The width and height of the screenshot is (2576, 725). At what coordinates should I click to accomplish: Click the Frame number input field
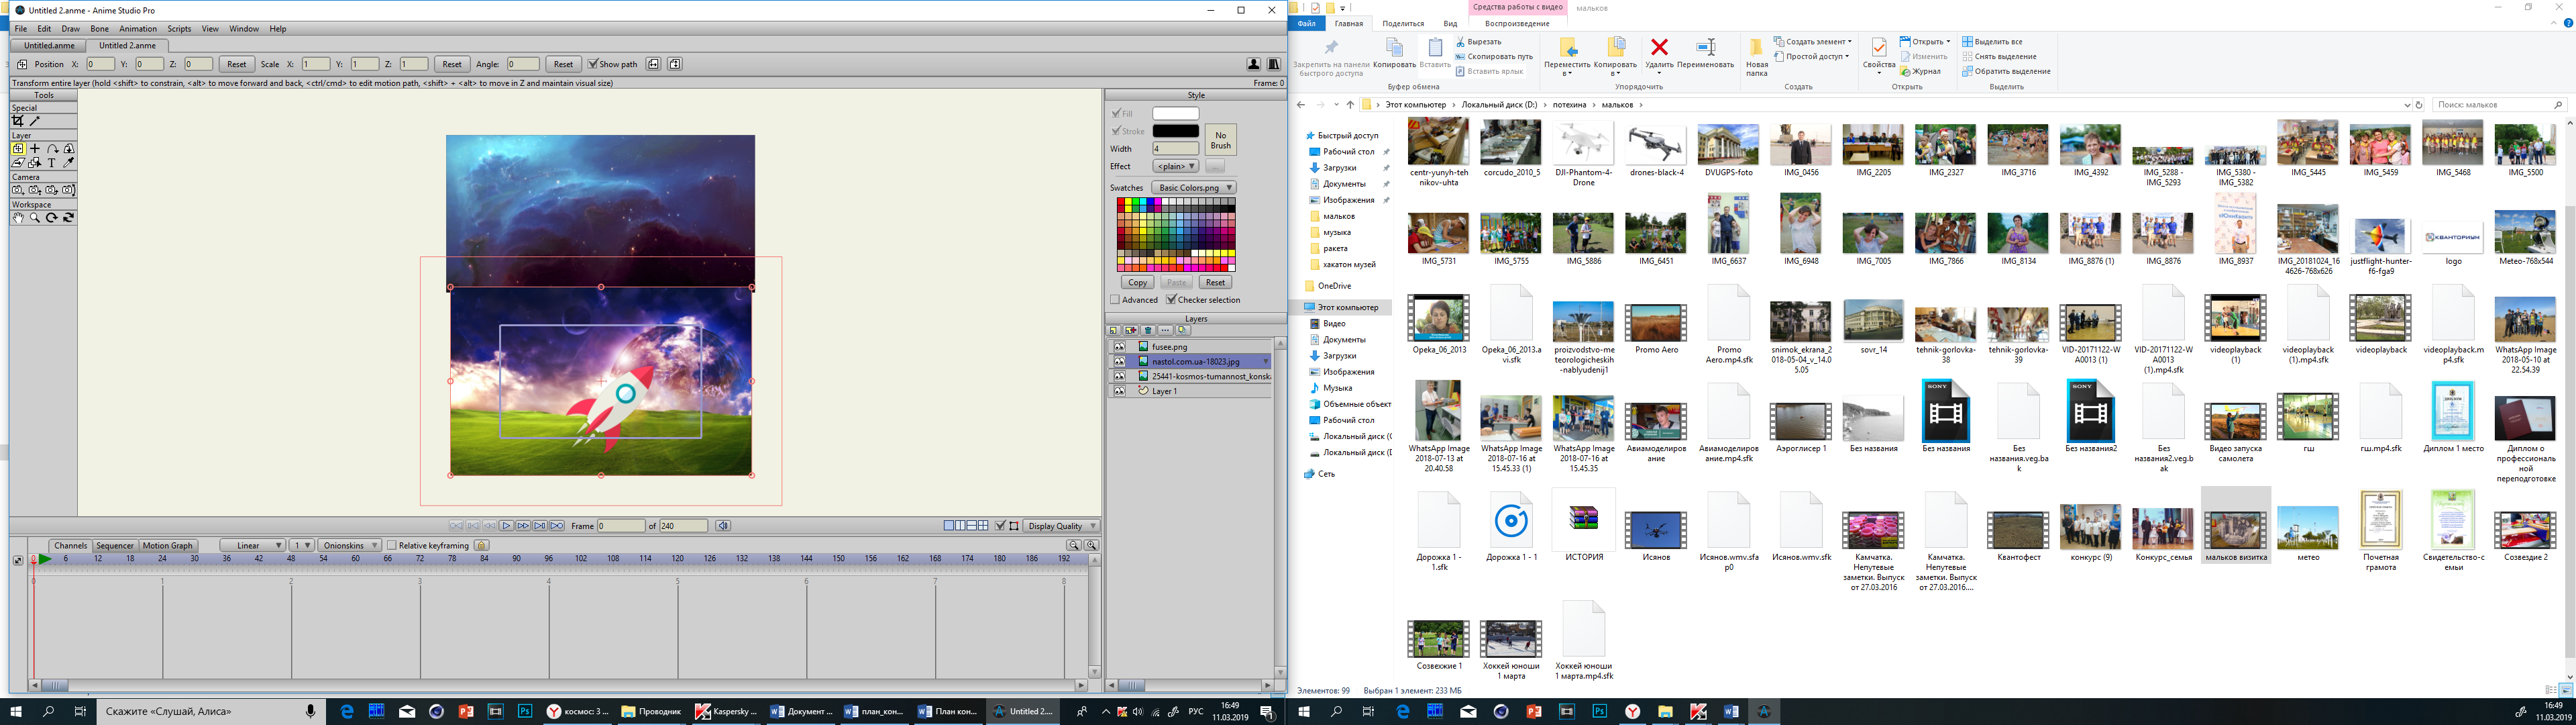coord(621,526)
